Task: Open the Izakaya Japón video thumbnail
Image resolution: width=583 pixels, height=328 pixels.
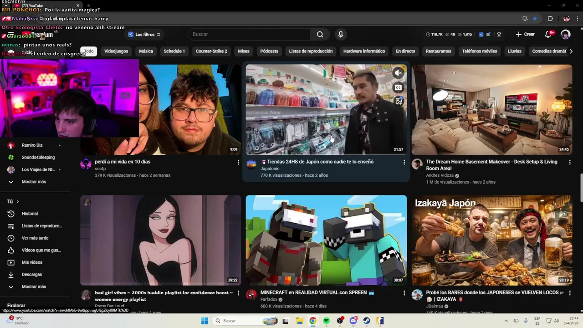Action: point(492,240)
